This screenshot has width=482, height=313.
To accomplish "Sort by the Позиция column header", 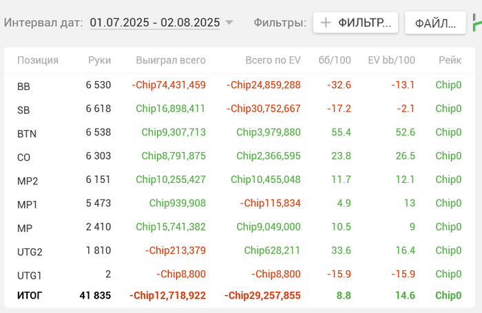I will 38,61.
